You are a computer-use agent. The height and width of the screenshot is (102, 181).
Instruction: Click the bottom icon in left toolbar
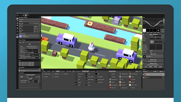17,37
